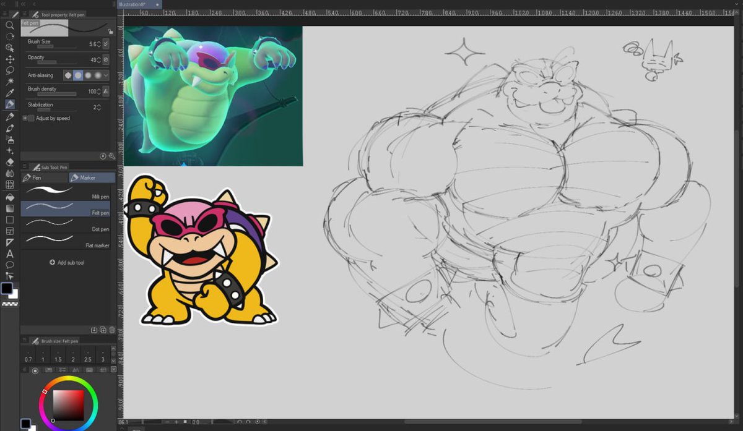Select the Gradient tool
This screenshot has height=431, width=743.
point(10,208)
